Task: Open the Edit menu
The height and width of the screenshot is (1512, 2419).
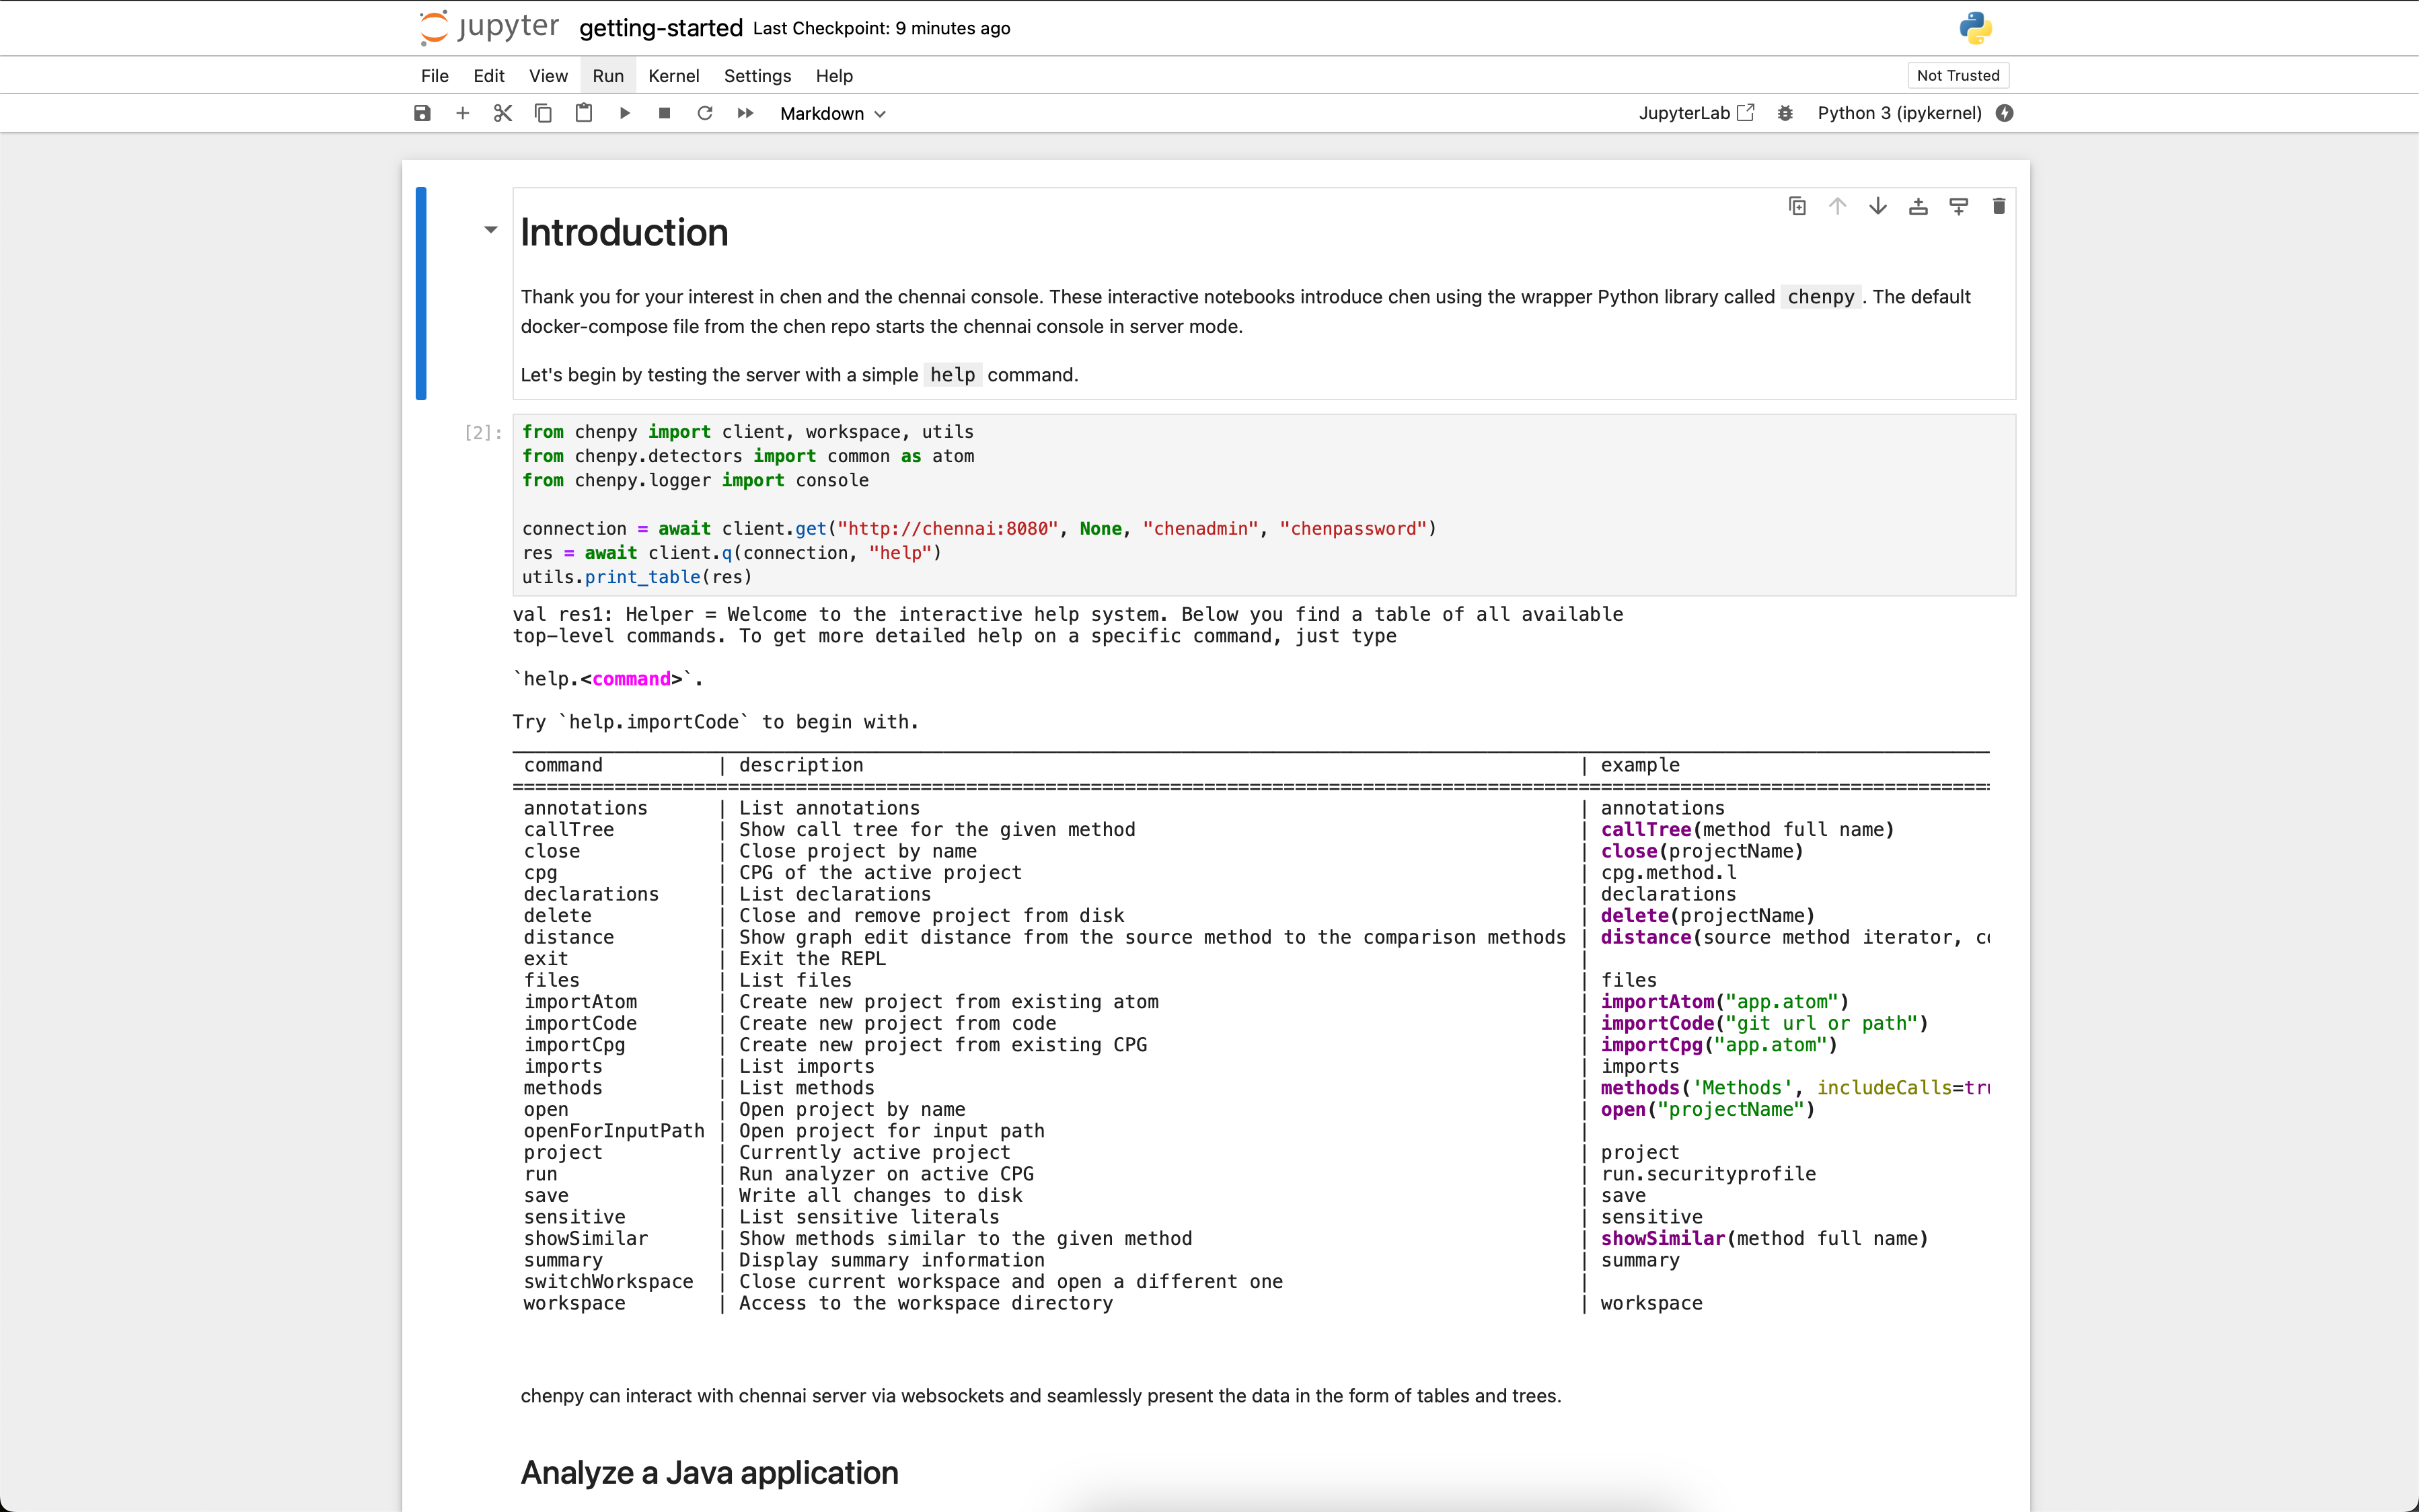Action: [x=489, y=76]
